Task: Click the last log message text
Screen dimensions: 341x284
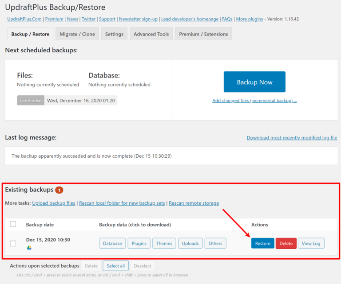Action: pyautogui.click(x=91, y=156)
